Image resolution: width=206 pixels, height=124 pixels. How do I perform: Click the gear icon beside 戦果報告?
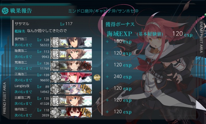[5, 11]
